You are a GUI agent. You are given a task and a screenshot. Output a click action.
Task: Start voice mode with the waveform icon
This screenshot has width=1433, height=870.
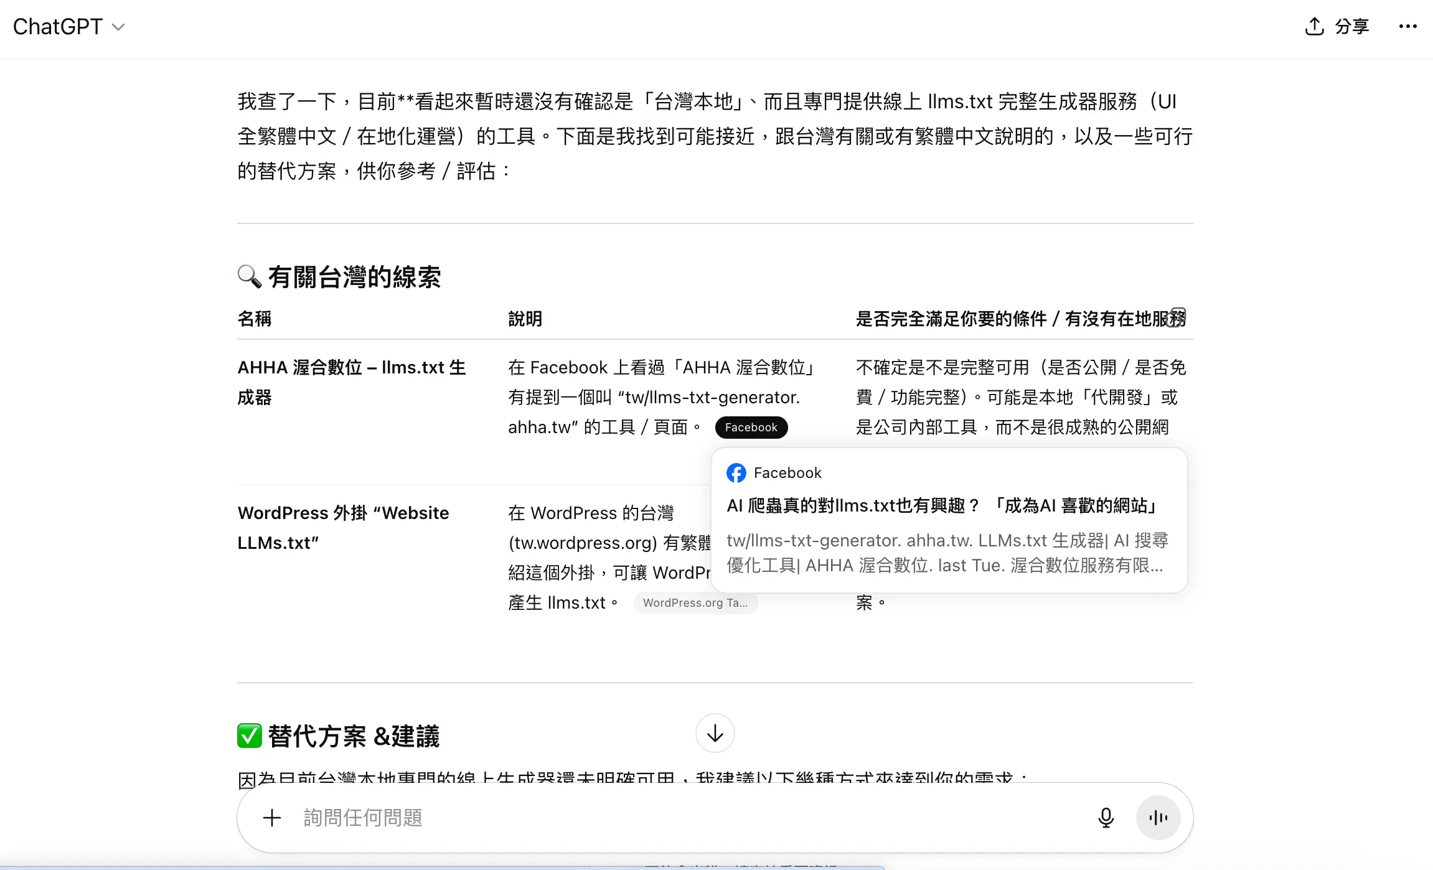coord(1158,817)
